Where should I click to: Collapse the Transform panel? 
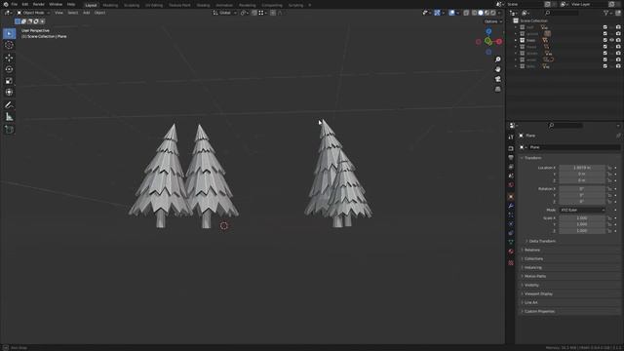click(x=532, y=158)
